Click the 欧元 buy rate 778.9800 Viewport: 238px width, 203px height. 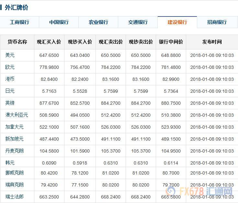click(x=49, y=67)
